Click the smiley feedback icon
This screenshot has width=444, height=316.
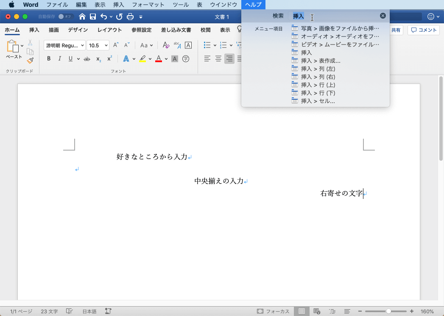(431, 17)
